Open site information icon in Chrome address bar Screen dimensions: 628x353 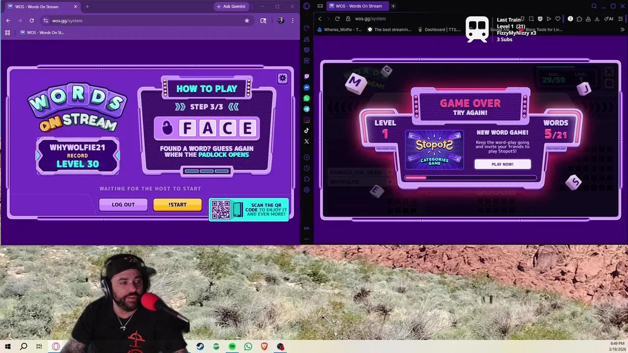click(46, 21)
